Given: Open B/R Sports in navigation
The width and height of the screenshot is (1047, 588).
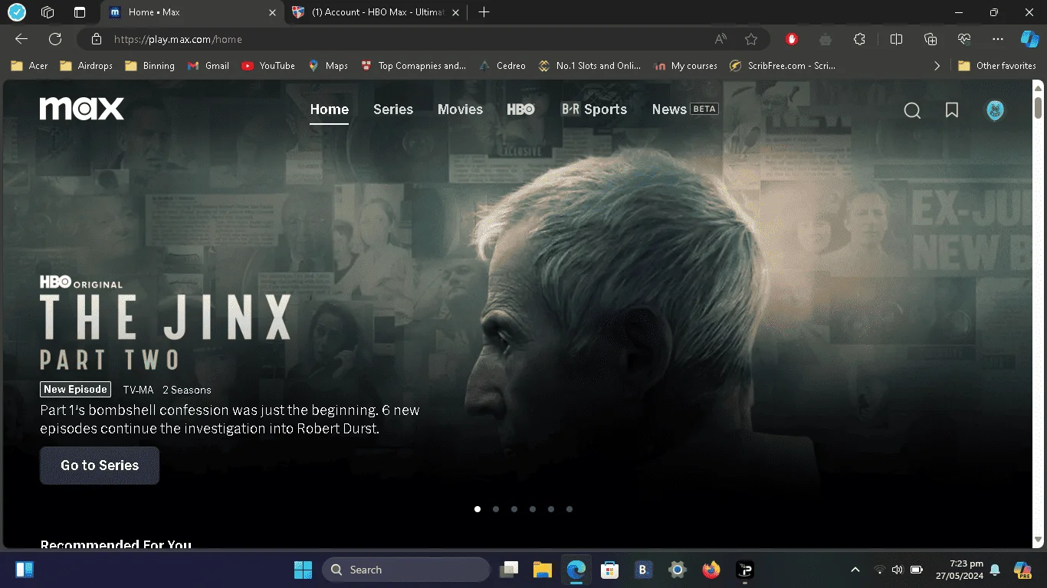Looking at the screenshot, I should (x=594, y=109).
